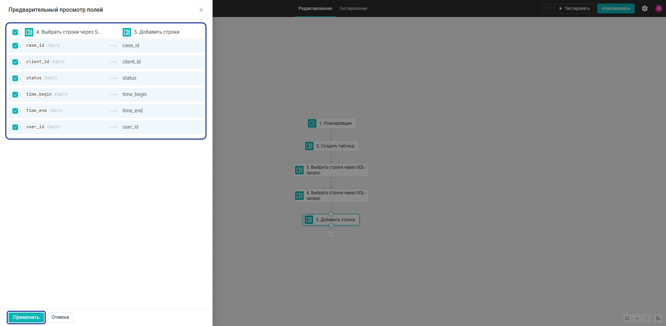
Task: Uncheck the case_id field checkbox
Action: (15, 46)
